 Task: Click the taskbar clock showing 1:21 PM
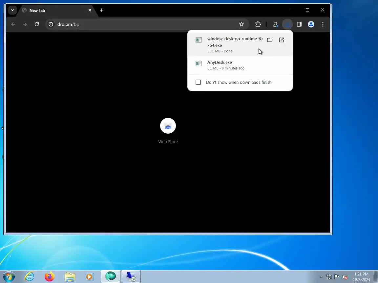(x=361, y=277)
